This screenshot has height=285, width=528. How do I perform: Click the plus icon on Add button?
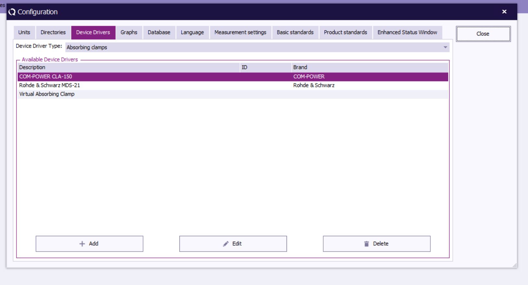tap(82, 244)
